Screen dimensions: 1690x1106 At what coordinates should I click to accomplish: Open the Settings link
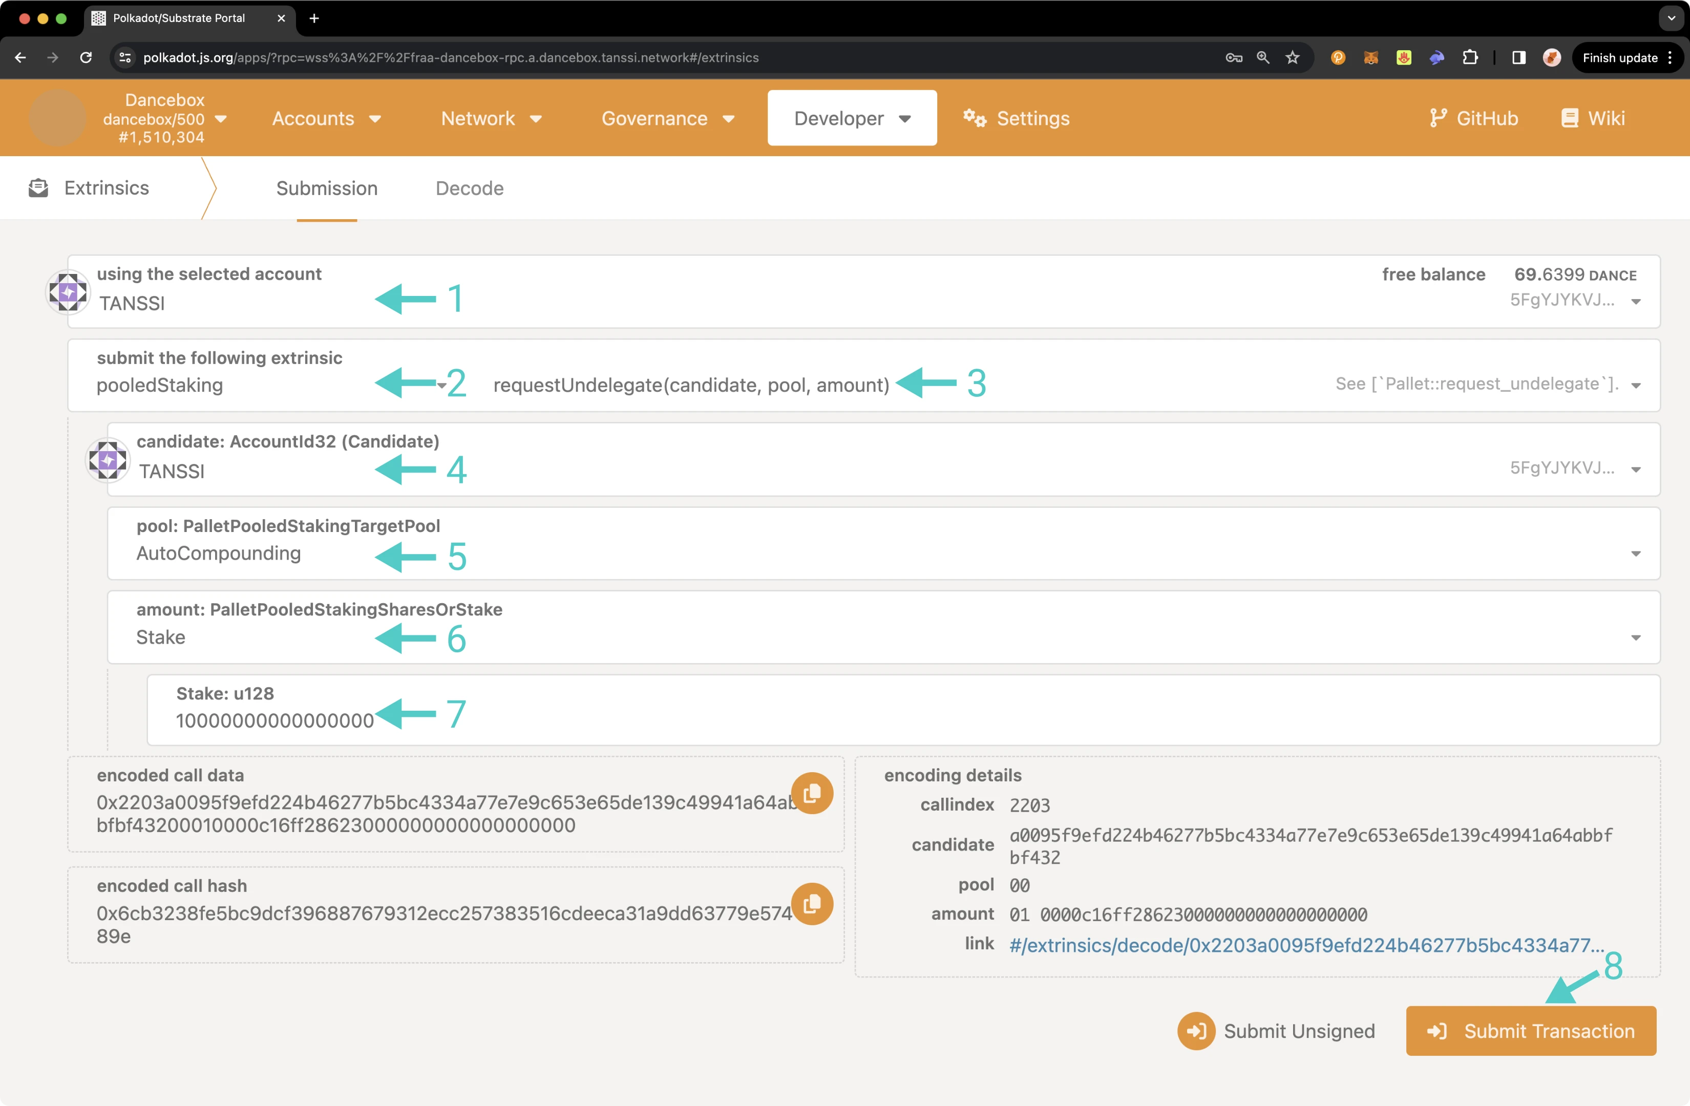coord(1016,118)
